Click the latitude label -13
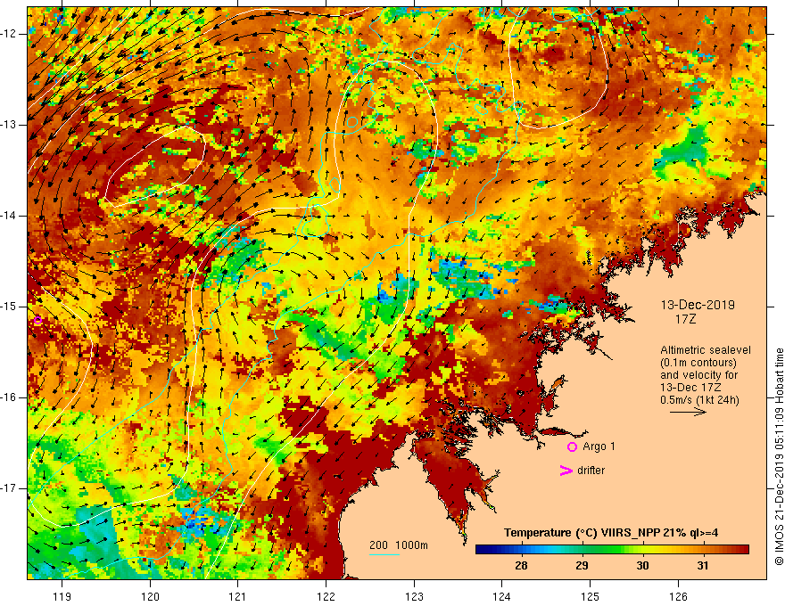The width and height of the screenshot is (785, 606). click(x=10, y=125)
